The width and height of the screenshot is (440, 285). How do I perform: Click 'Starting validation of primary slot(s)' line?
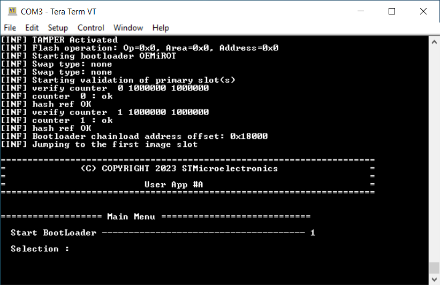pyautogui.click(x=118, y=80)
